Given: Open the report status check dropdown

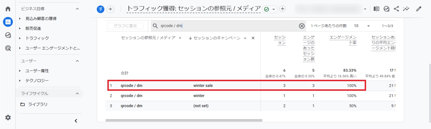Looking at the screenshot, I should click(x=270, y=9).
